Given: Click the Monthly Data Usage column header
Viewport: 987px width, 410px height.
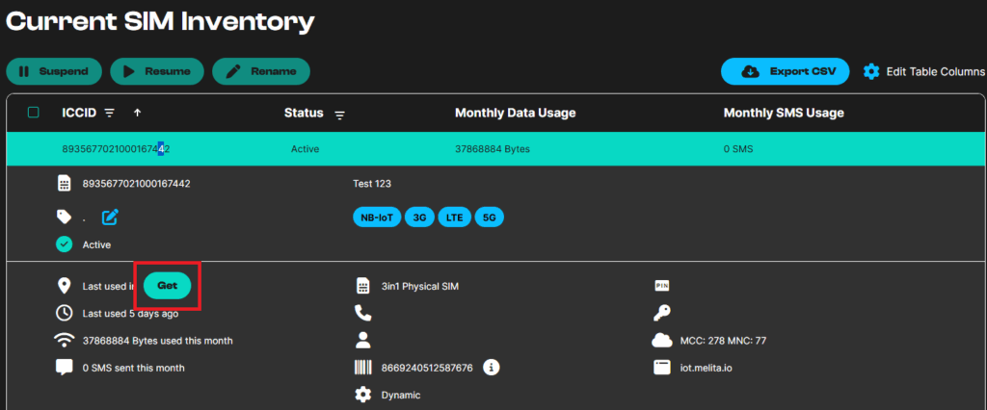Looking at the screenshot, I should pos(515,114).
